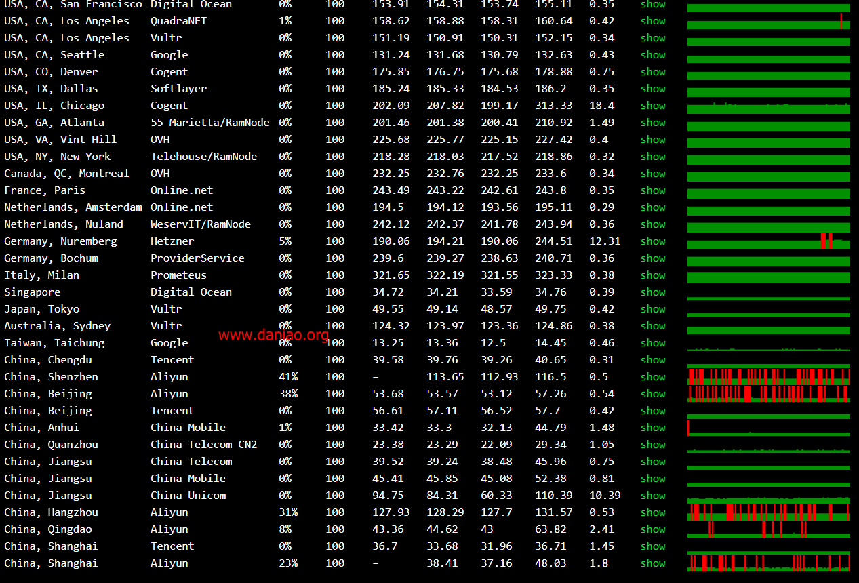Click show for Jiangsu China Unicom row

coord(653,496)
